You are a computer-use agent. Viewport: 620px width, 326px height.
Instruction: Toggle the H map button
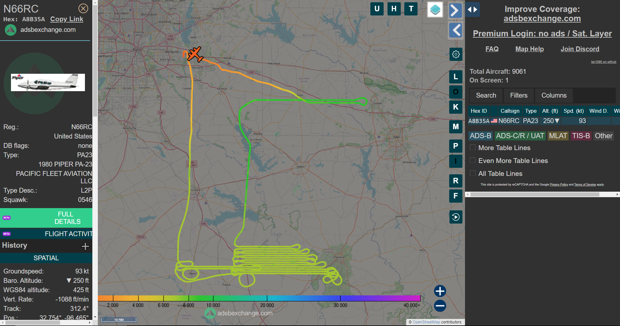point(394,9)
